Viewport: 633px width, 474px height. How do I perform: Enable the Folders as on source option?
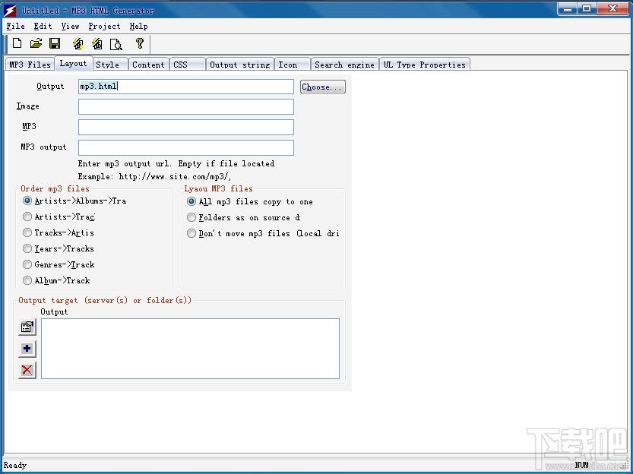191,216
